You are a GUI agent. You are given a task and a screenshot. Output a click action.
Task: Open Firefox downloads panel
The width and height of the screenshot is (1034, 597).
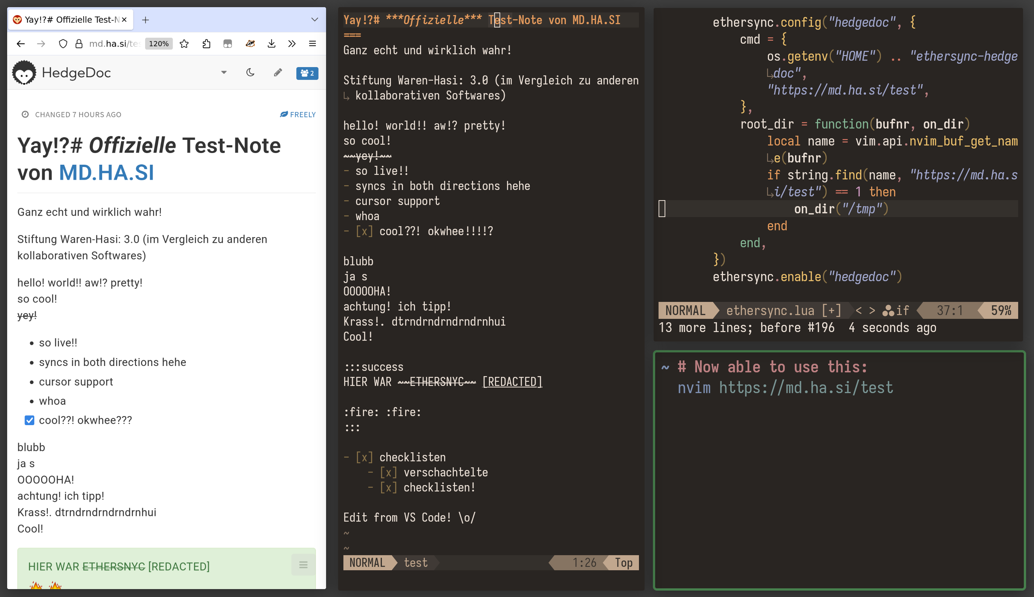tap(271, 43)
